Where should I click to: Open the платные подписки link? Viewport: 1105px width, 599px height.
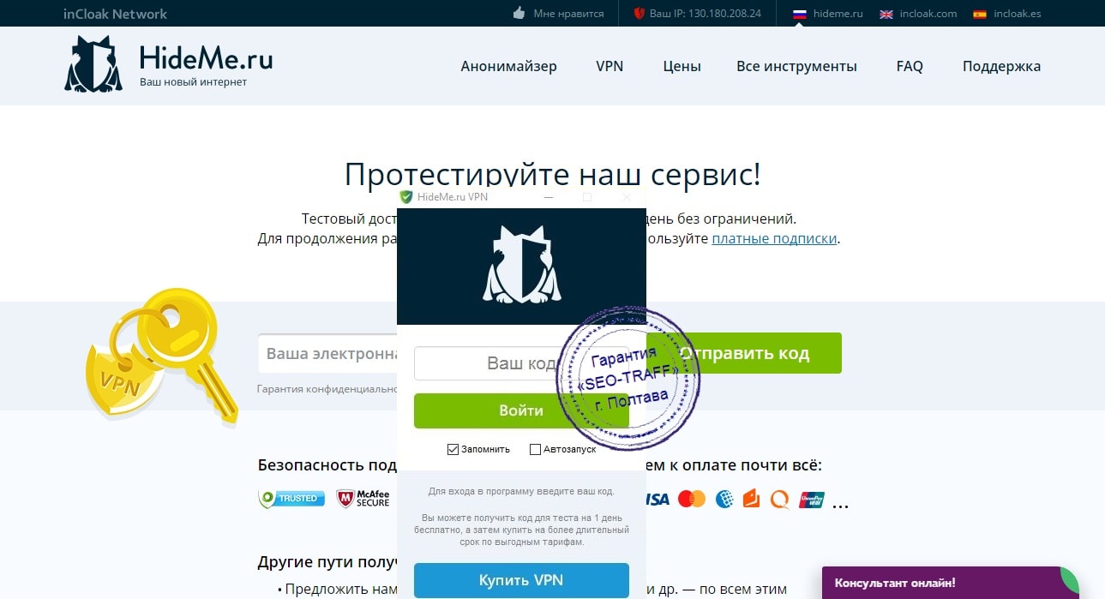coord(774,238)
